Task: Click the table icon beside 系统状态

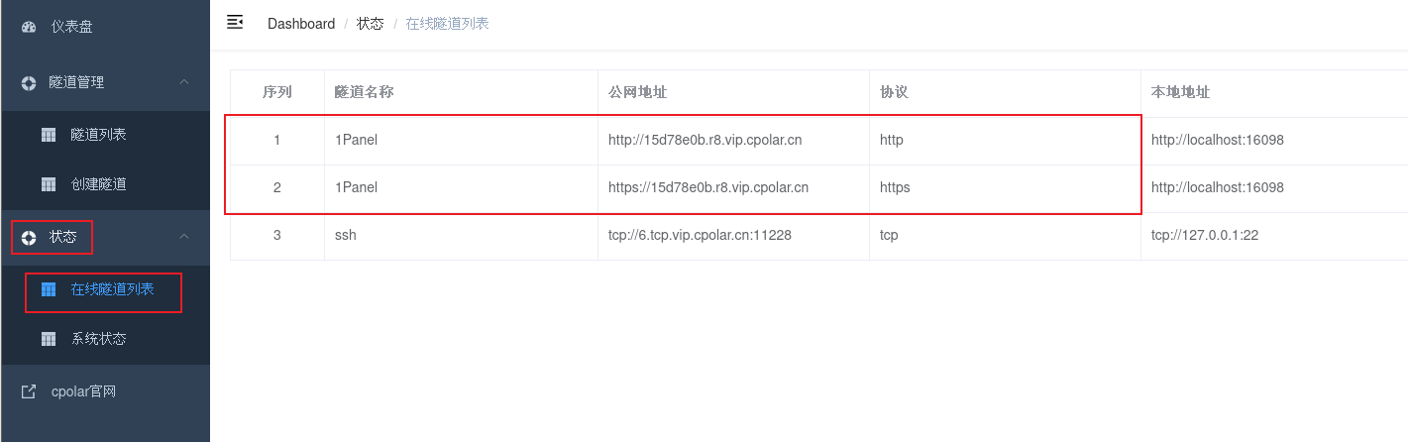Action: 49,339
